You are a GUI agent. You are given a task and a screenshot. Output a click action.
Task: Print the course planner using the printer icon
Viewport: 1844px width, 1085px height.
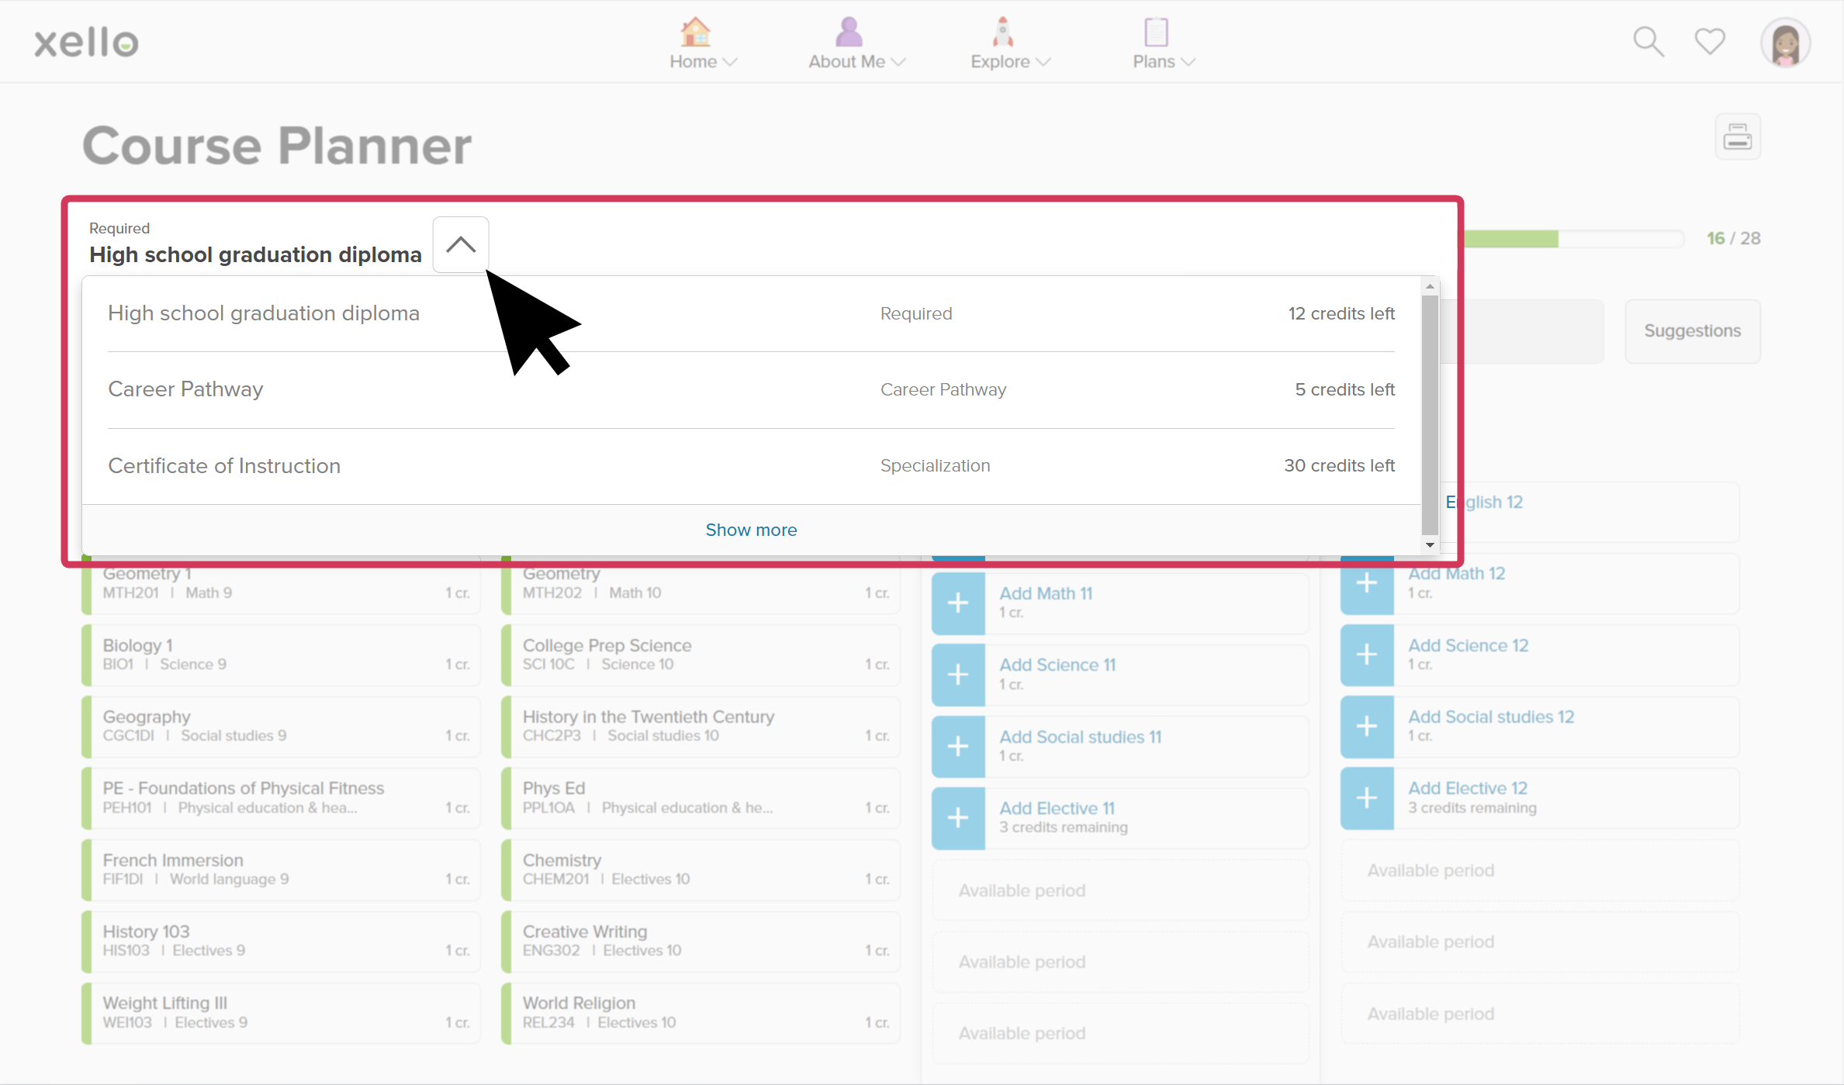pyautogui.click(x=1738, y=136)
